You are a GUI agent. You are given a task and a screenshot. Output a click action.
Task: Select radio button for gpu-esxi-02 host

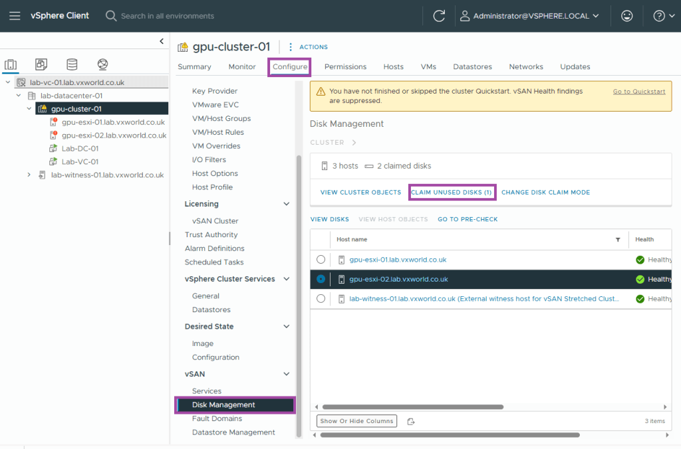[x=321, y=280]
